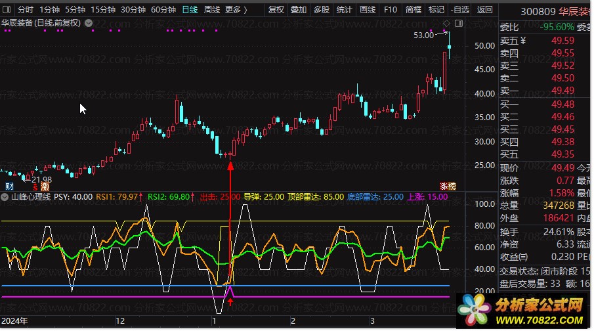Viewport: 594px width, 331px height.
Task: Click the 涨幅 1.58% value
Action: pos(561,193)
